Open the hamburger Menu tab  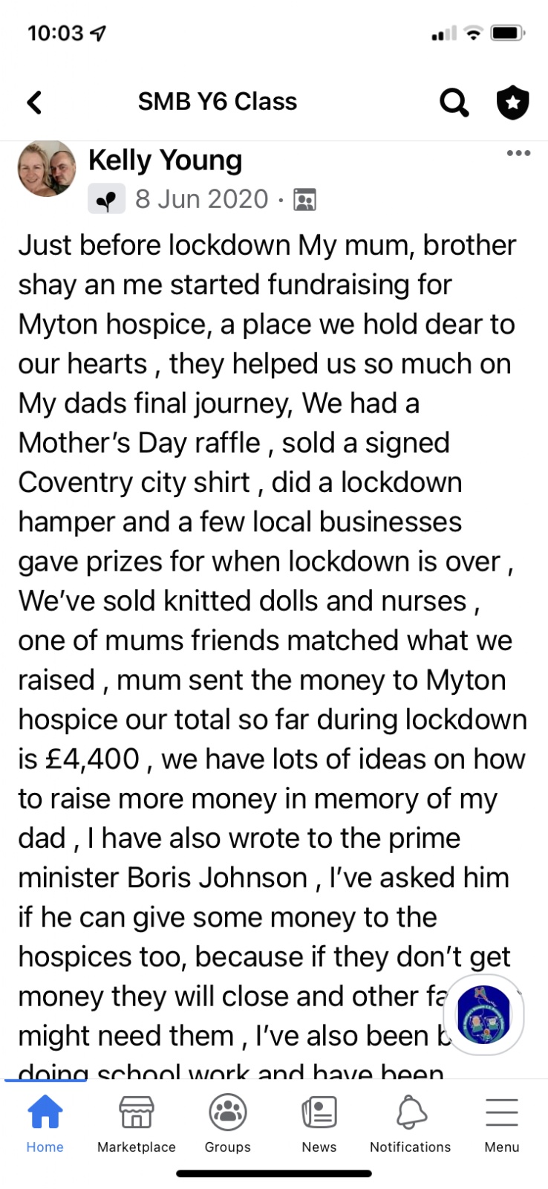502,1124
